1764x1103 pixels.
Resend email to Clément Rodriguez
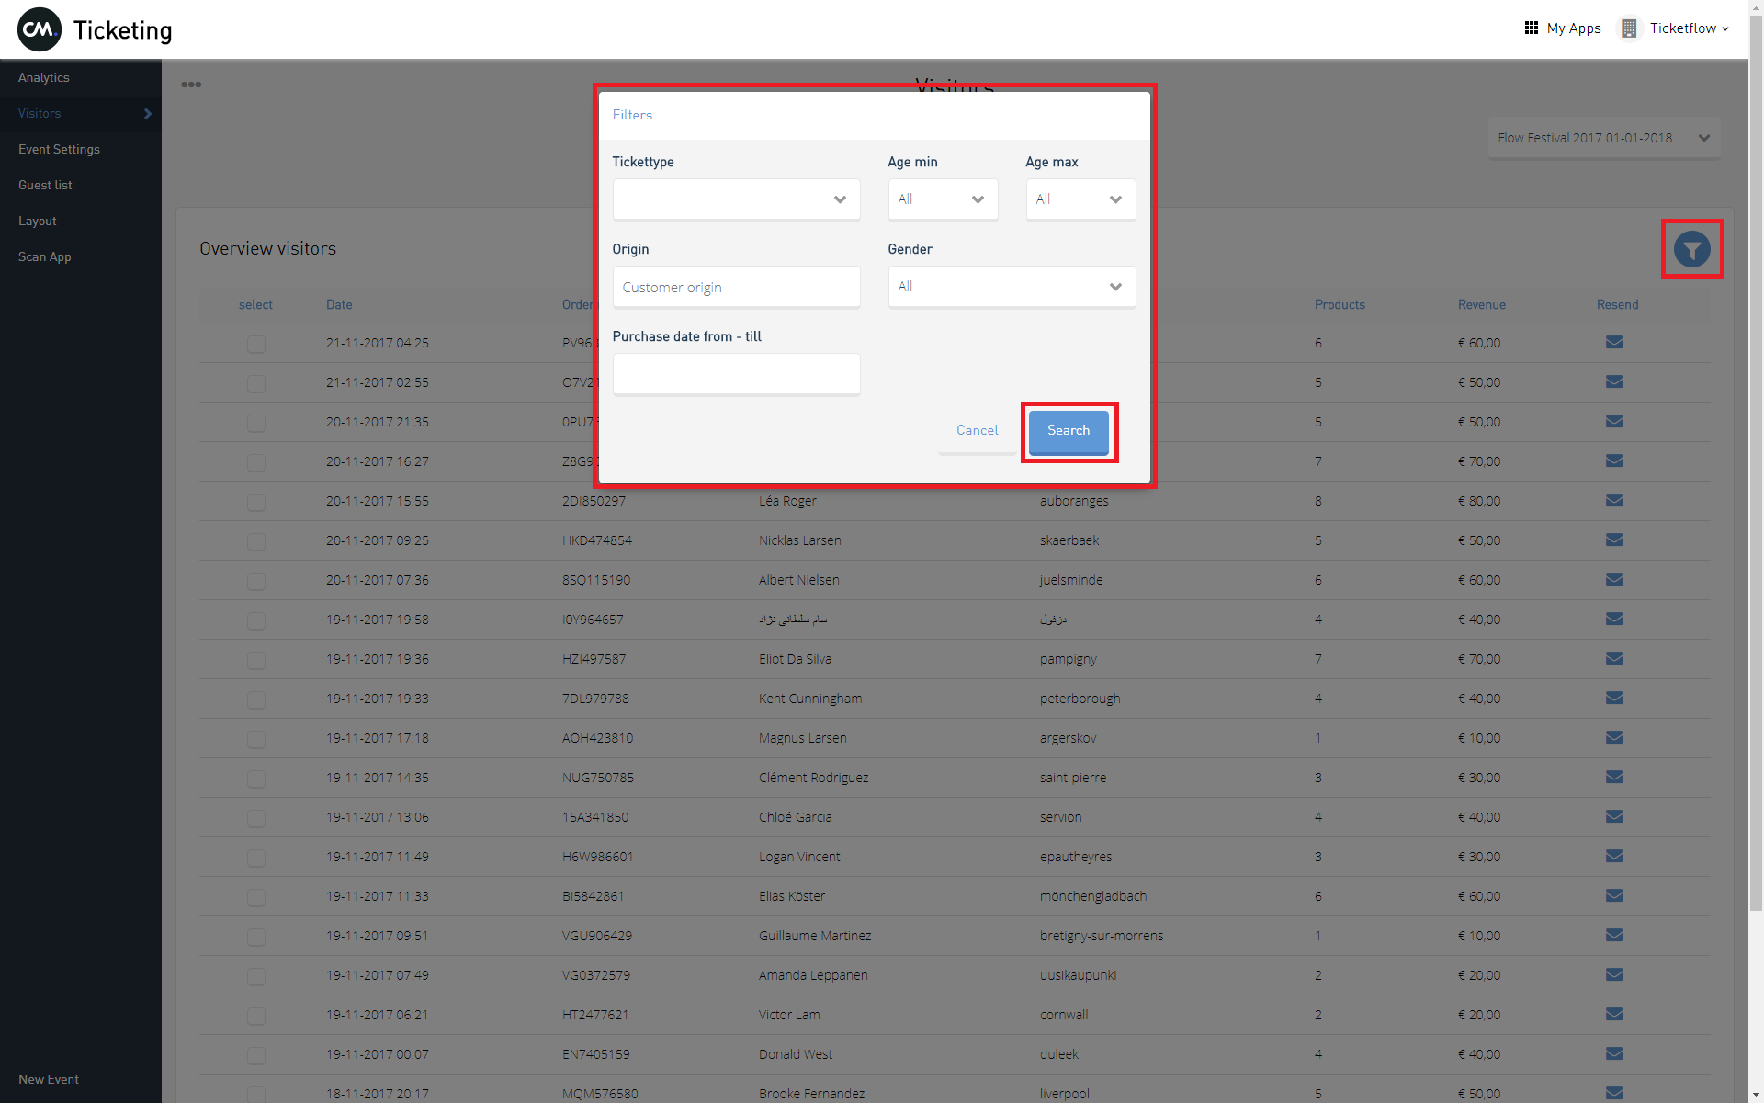[1614, 777]
